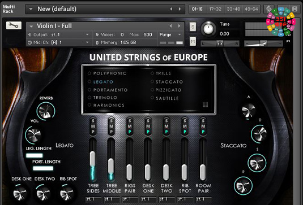
Task: Click the Tree Middle fader handle
Action: (x=111, y=165)
